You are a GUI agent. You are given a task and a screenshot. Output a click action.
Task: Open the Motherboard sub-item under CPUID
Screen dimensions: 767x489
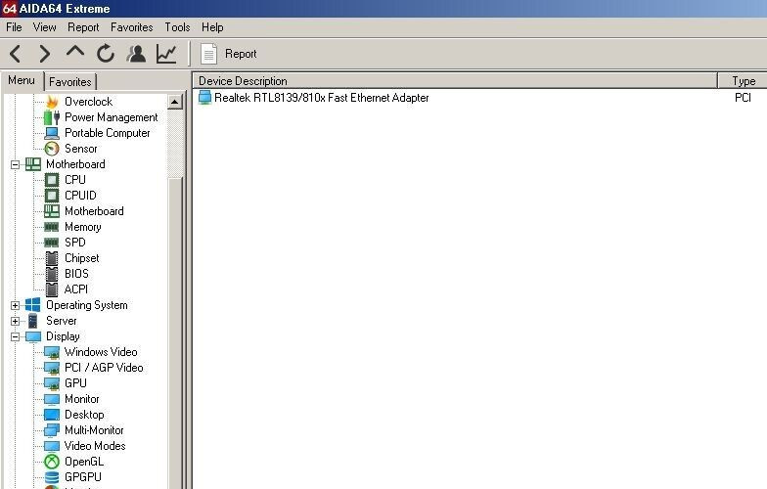coord(94,211)
